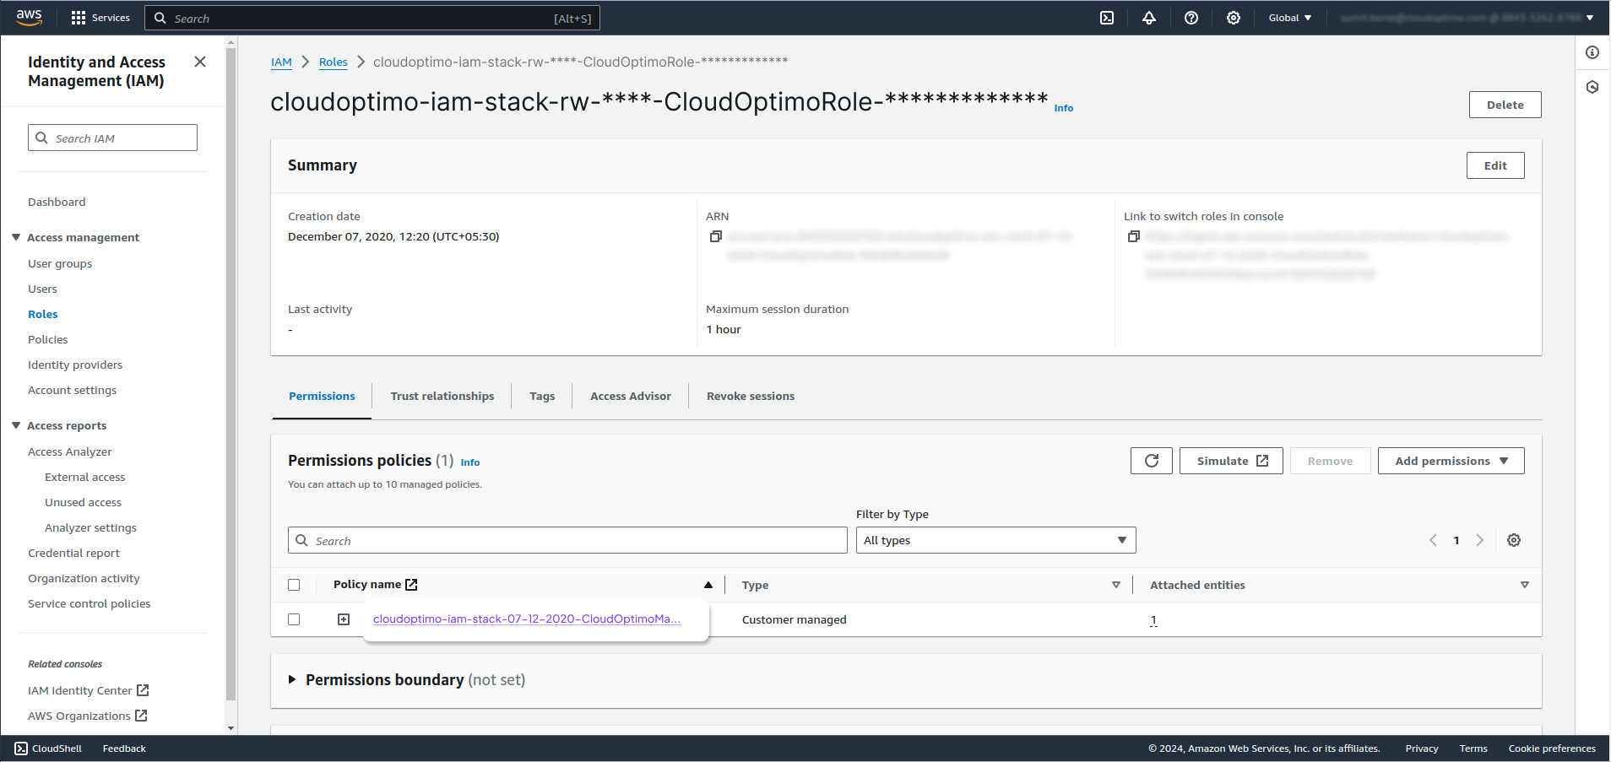Open Type column filter arrow
Image resolution: width=1611 pixels, height=762 pixels.
click(x=1116, y=585)
